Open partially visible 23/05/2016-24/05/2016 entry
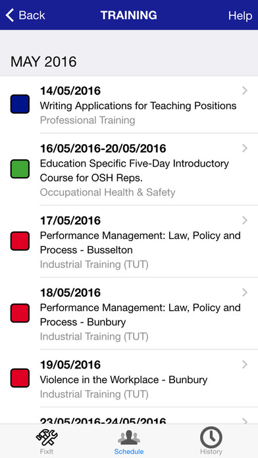Image resolution: width=258 pixels, height=458 pixels. [x=129, y=416]
